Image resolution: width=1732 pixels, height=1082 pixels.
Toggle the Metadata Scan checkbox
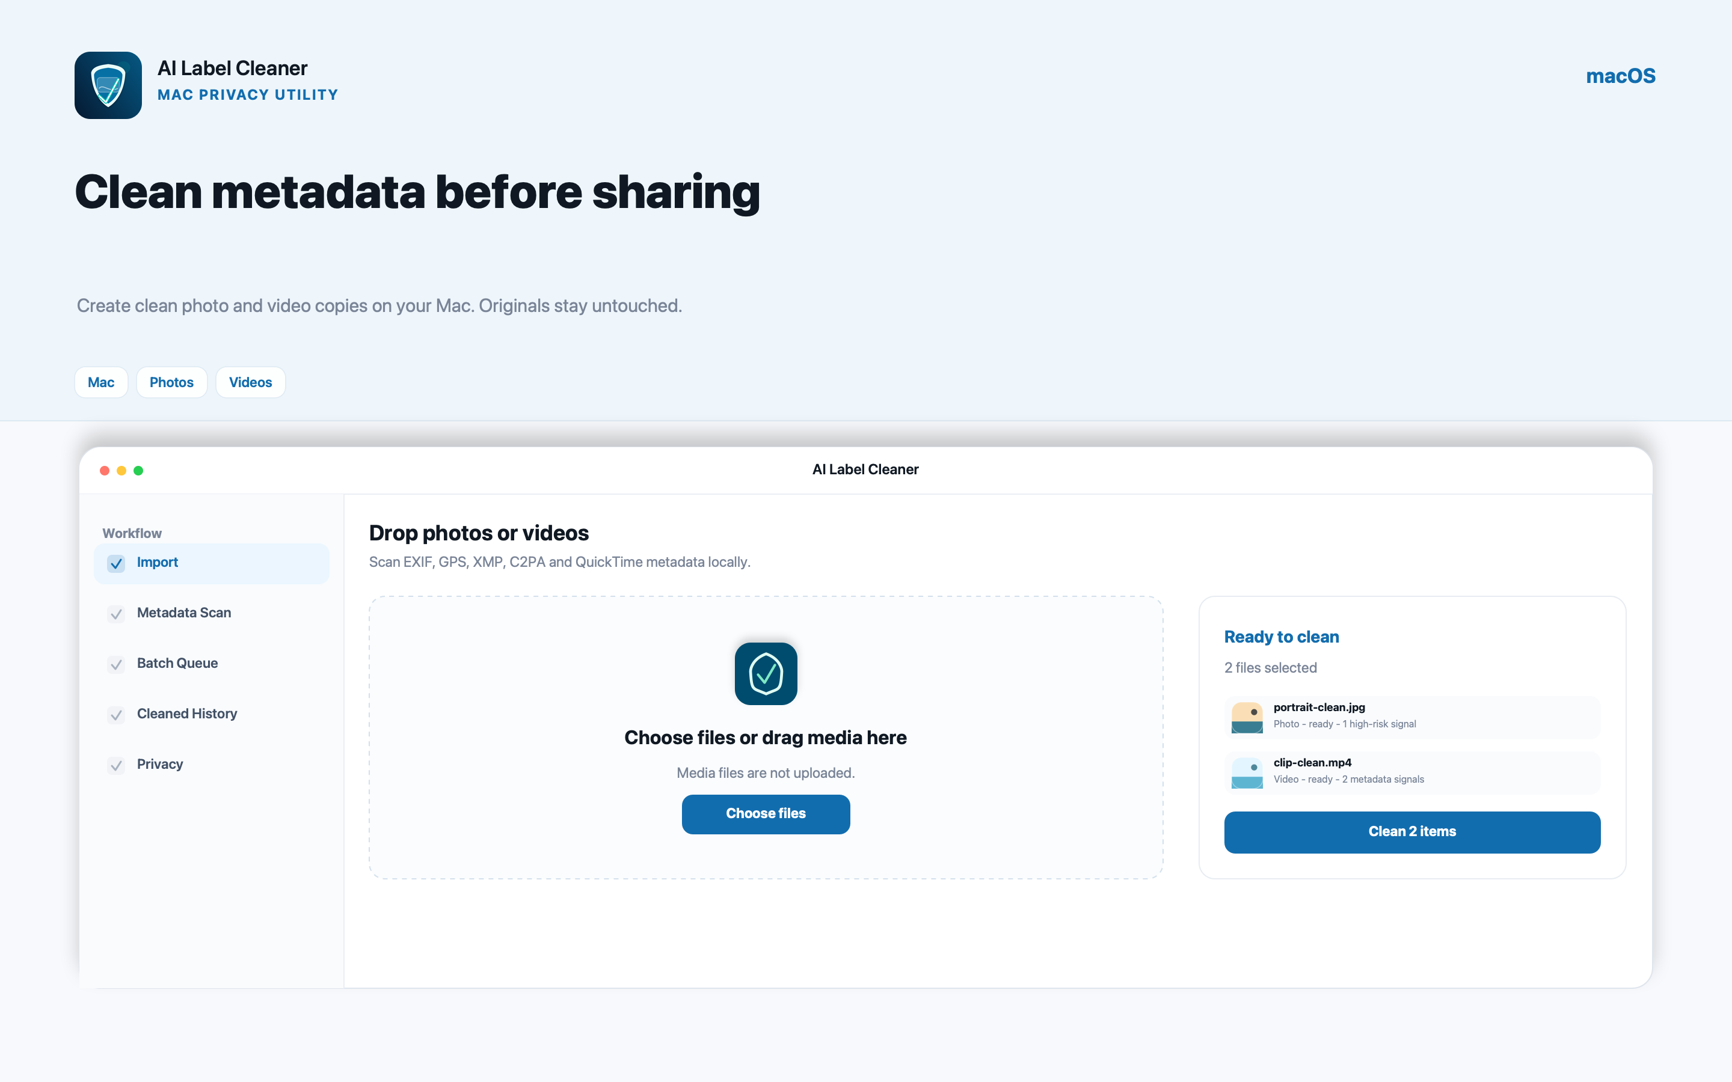point(116,614)
